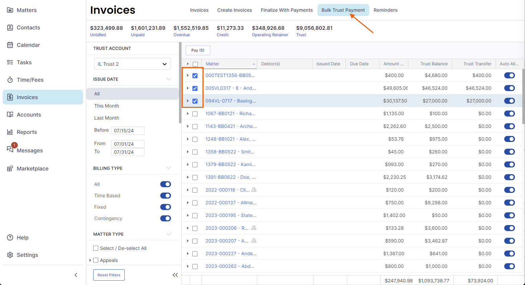Collapse the Issue Date filter section
Image resolution: width=525 pixels, height=285 pixels.
(x=169, y=79)
